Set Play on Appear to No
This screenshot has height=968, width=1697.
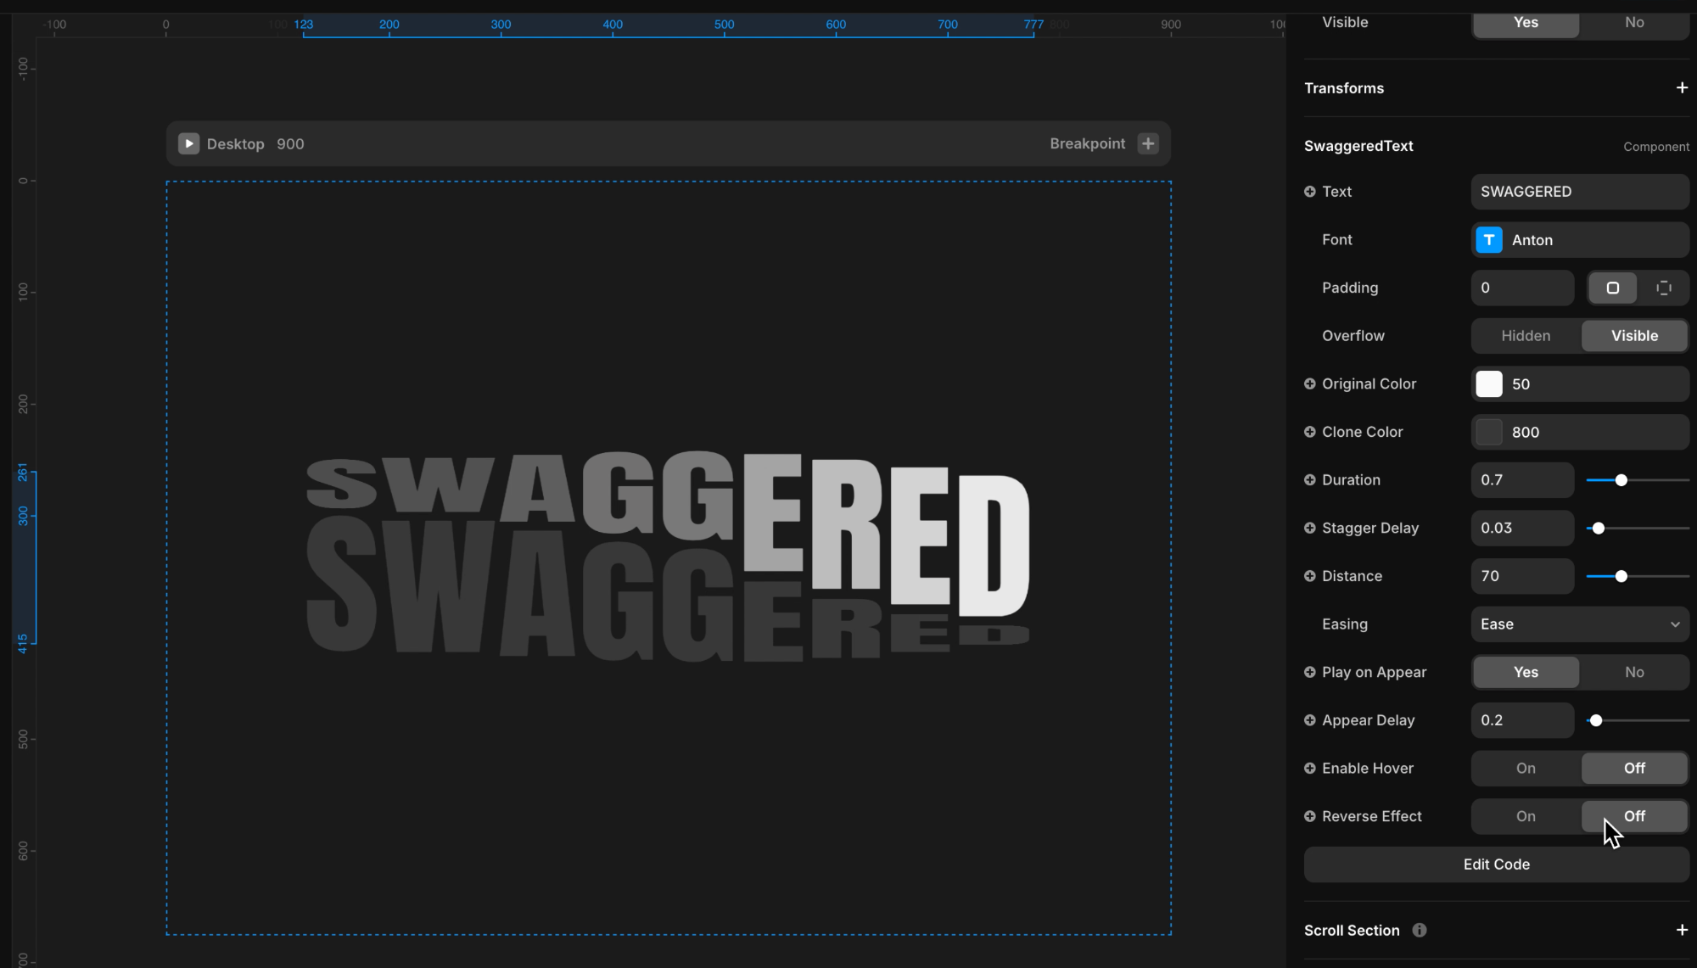pyautogui.click(x=1633, y=673)
